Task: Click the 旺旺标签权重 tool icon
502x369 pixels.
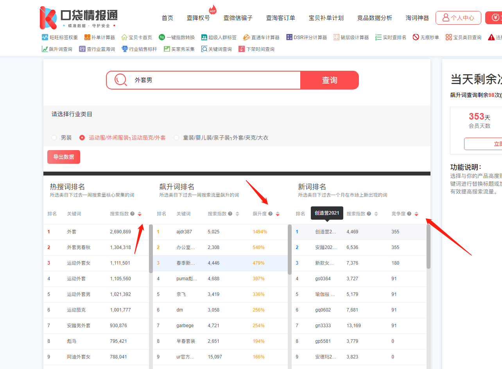Action: [45, 38]
